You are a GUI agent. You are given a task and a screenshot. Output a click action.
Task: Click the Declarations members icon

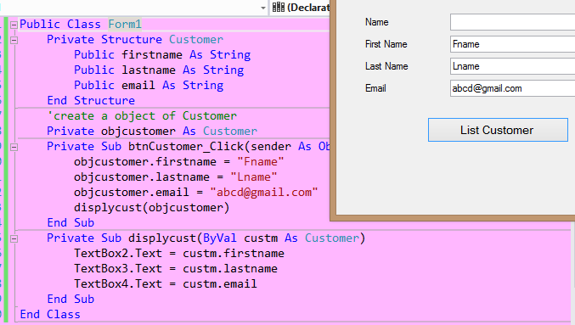click(279, 7)
